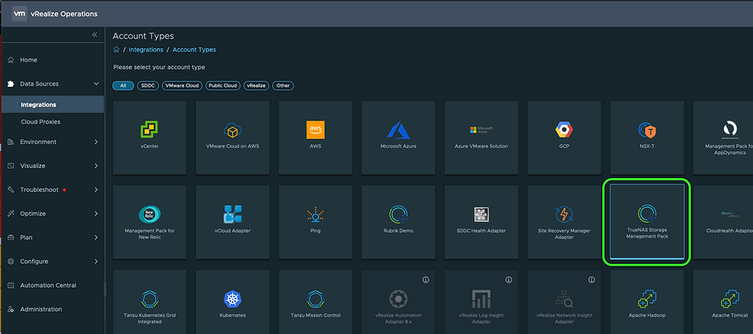Select vRealize Network Insight Adapter card
The height and width of the screenshot is (334, 753).
pyautogui.click(x=564, y=302)
